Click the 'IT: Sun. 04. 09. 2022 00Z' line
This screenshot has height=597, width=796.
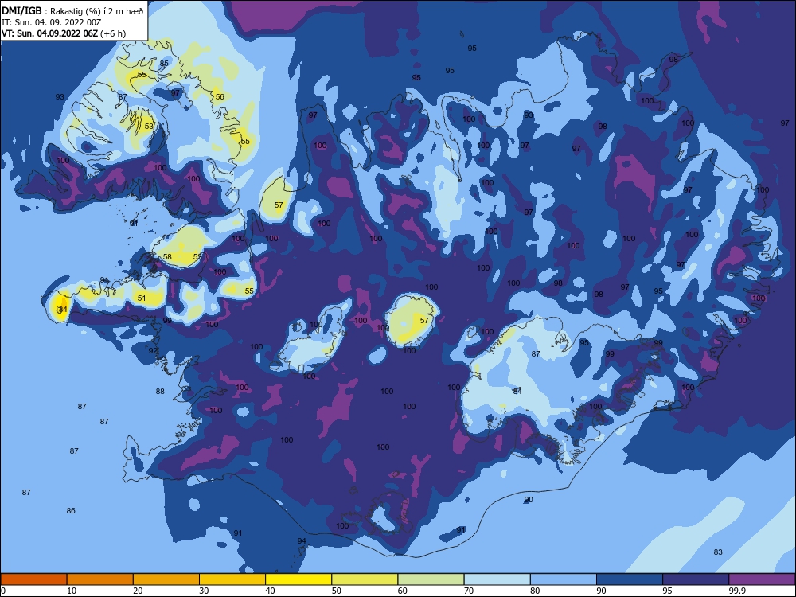click(x=51, y=23)
